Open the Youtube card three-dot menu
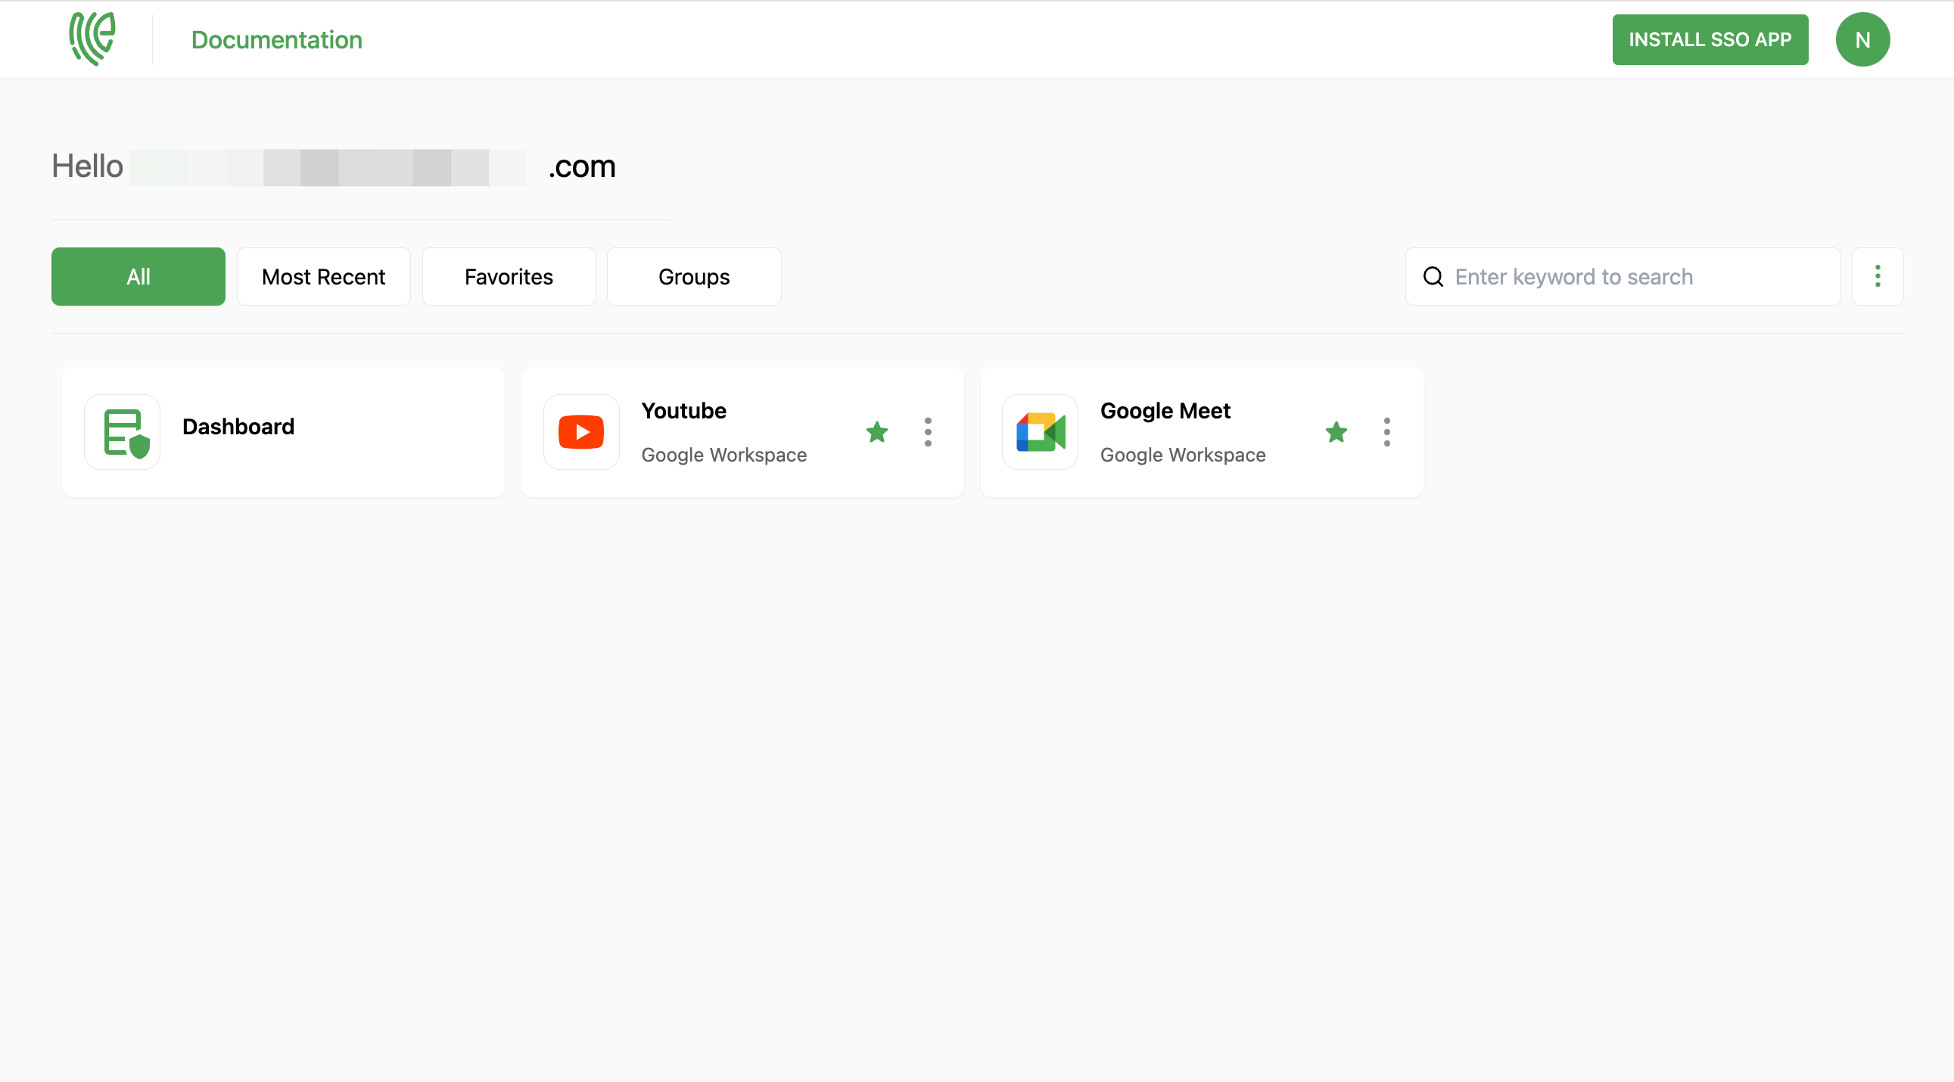The height and width of the screenshot is (1082, 1954). pyautogui.click(x=928, y=432)
